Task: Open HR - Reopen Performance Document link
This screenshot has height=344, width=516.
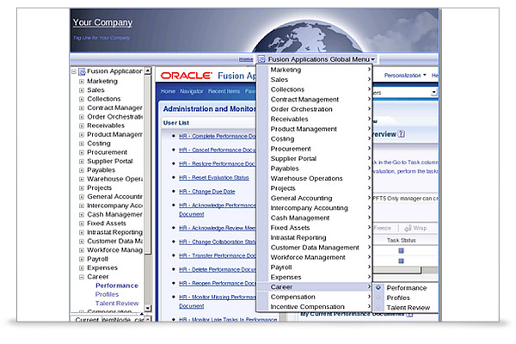Action: coord(218,284)
